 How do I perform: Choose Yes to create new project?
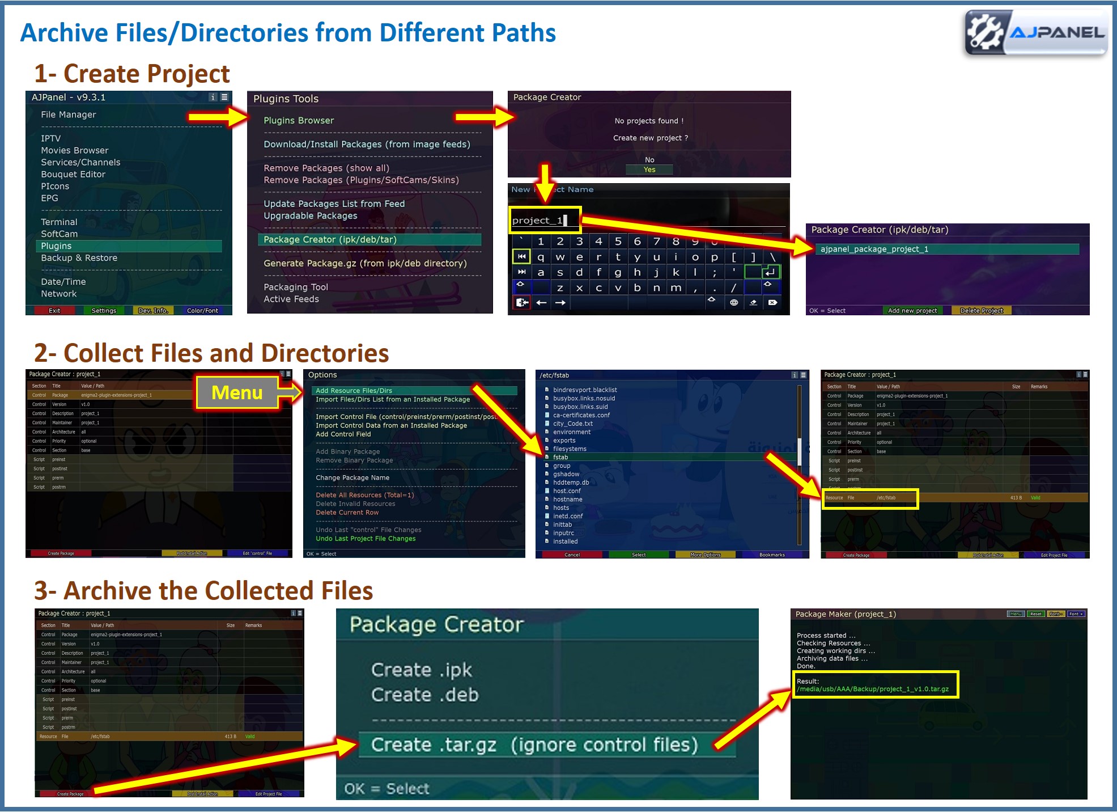pyautogui.click(x=649, y=170)
